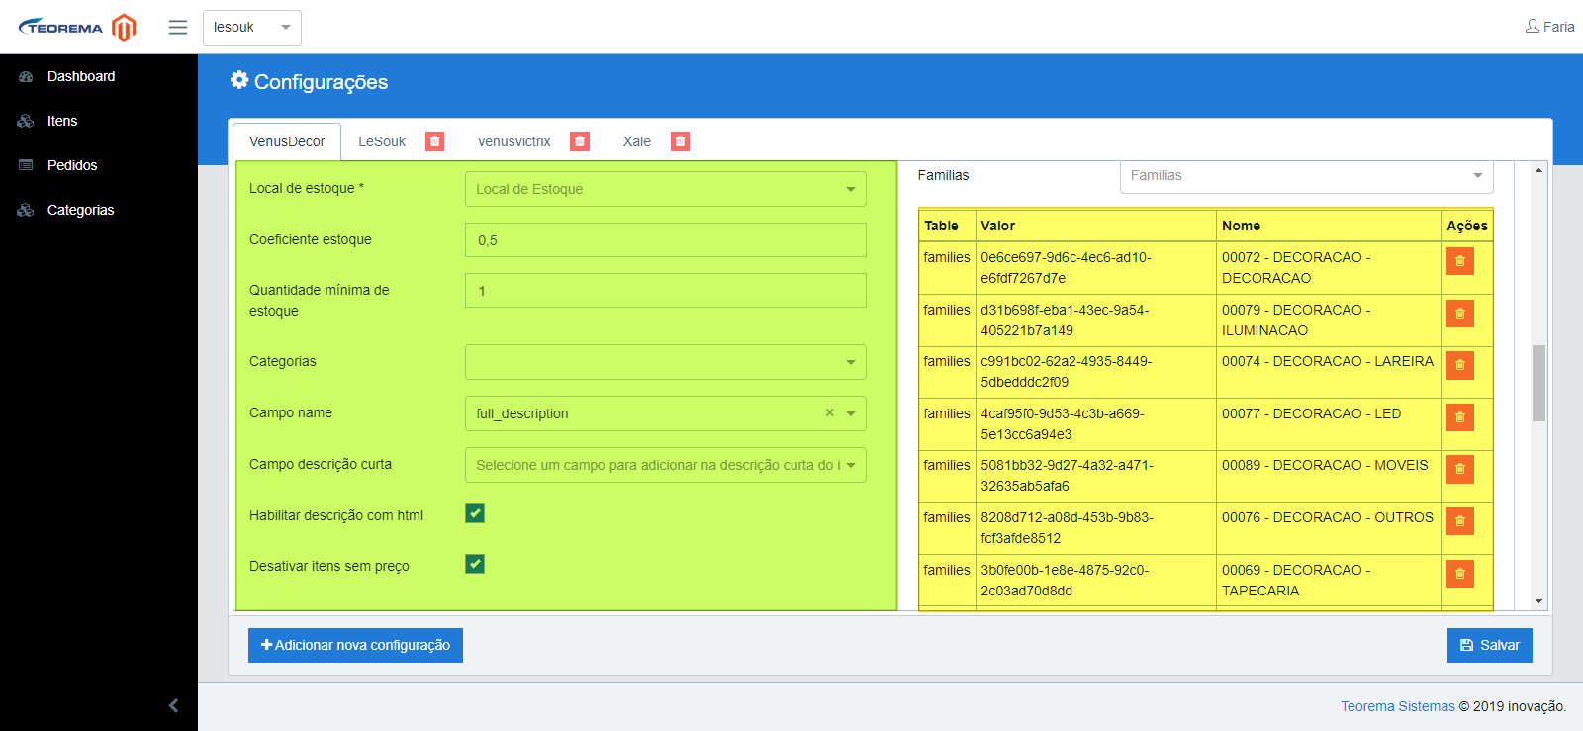Click the Adicionar nova configuração button

[355, 645]
